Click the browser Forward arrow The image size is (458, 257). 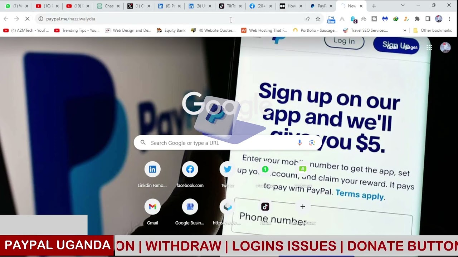16,19
